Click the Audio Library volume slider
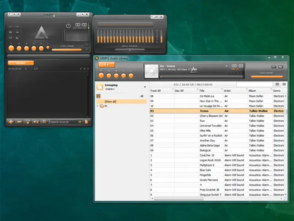 pos(267,77)
